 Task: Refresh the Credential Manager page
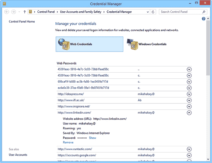click(153, 12)
